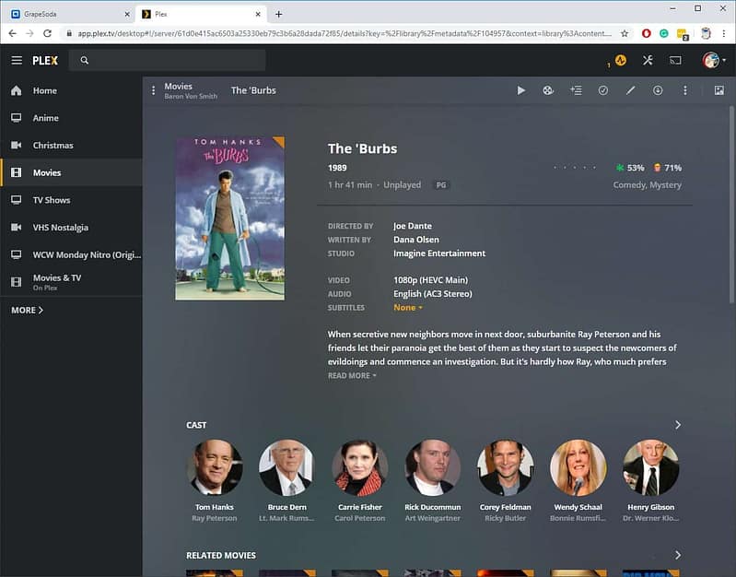The image size is (736, 577).
Task: Open the VHS Nostalgia library
Action: tap(71, 228)
